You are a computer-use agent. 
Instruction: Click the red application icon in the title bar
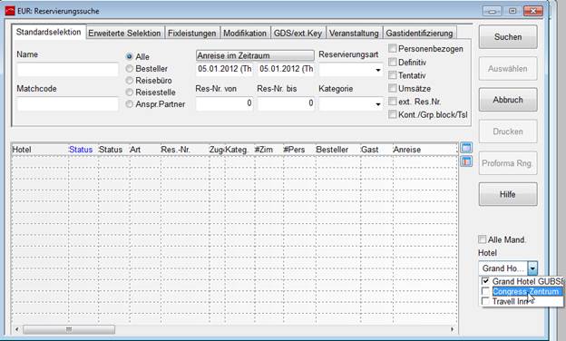click(x=10, y=11)
